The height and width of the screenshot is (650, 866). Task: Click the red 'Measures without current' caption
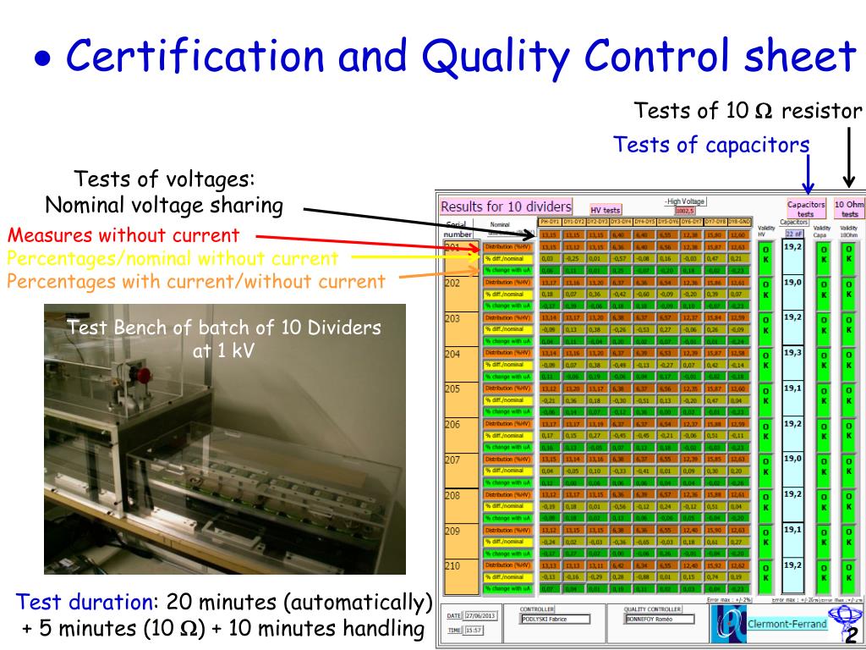tap(123, 235)
